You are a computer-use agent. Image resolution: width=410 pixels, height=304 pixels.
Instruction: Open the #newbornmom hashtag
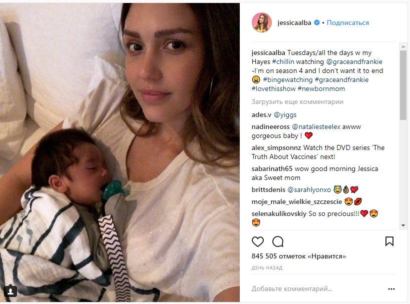pyautogui.click(x=321, y=89)
